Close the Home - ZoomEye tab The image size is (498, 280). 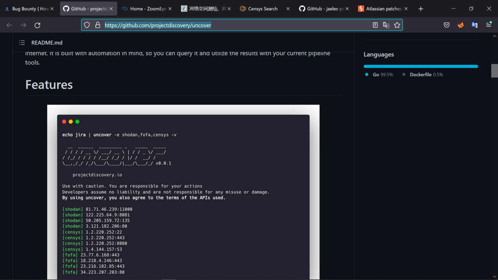(170, 9)
